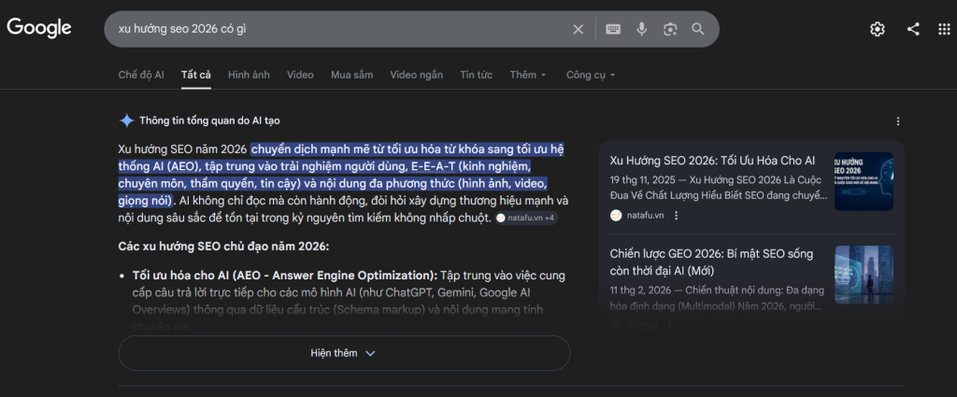Click the share icon
Viewport: 957px width, 397px height.
click(x=913, y=29)
